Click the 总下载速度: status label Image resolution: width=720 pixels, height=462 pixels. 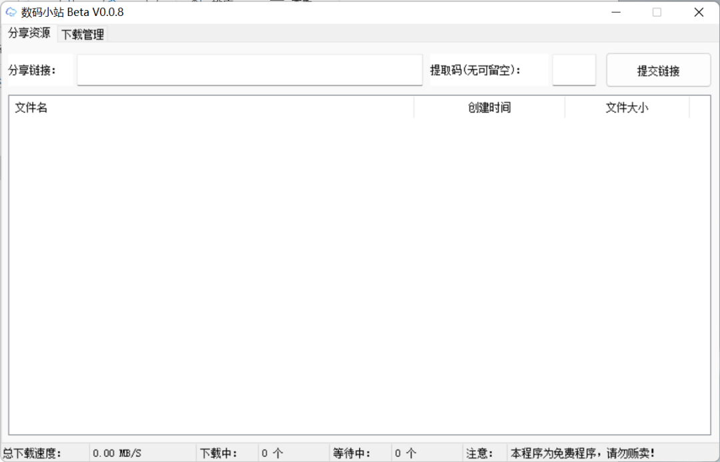point(32,453)
